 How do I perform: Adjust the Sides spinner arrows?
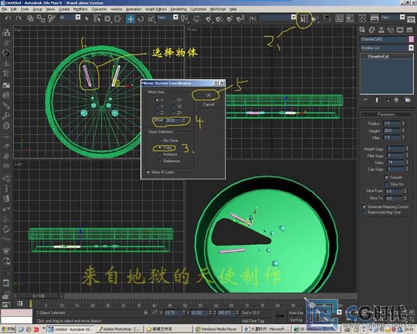click(x=407, y=162)
